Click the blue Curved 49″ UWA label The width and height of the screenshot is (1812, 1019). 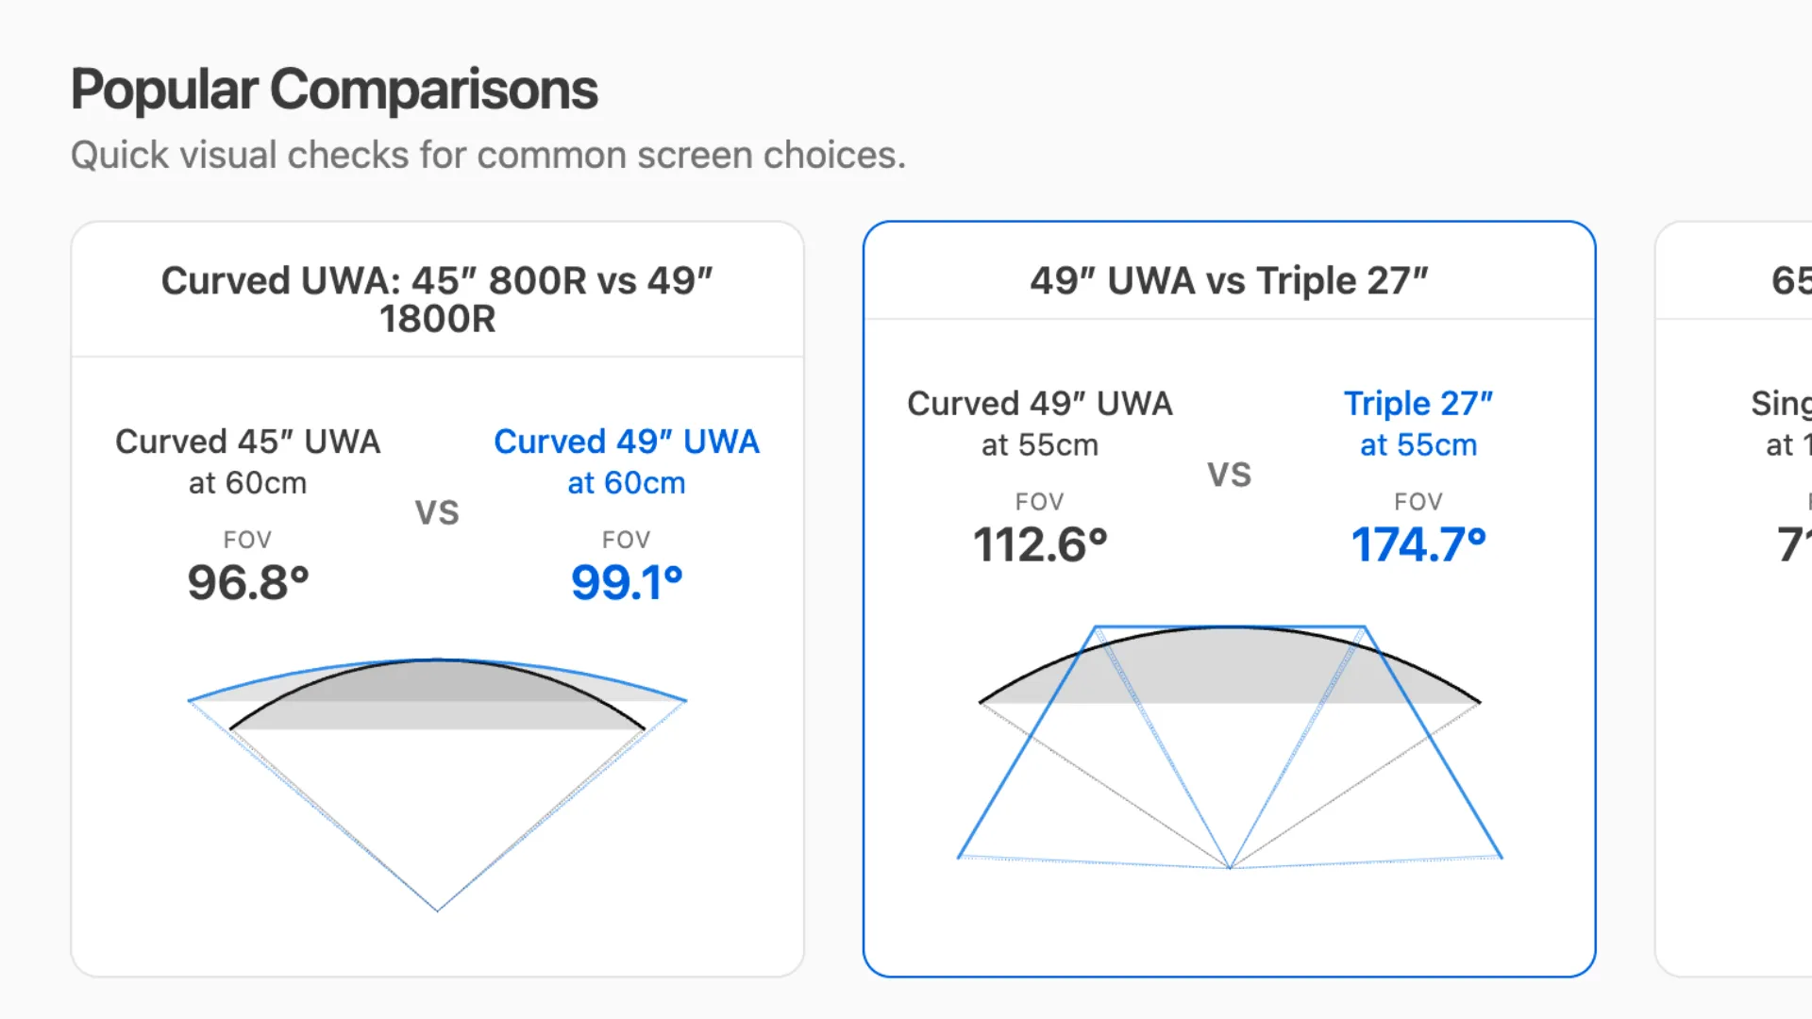click(x=626, y=442)
